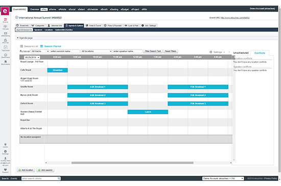The height and width of the screenshot is (186, 281).
Task: Select Overview in the top menu
Action: coord(34,9)
